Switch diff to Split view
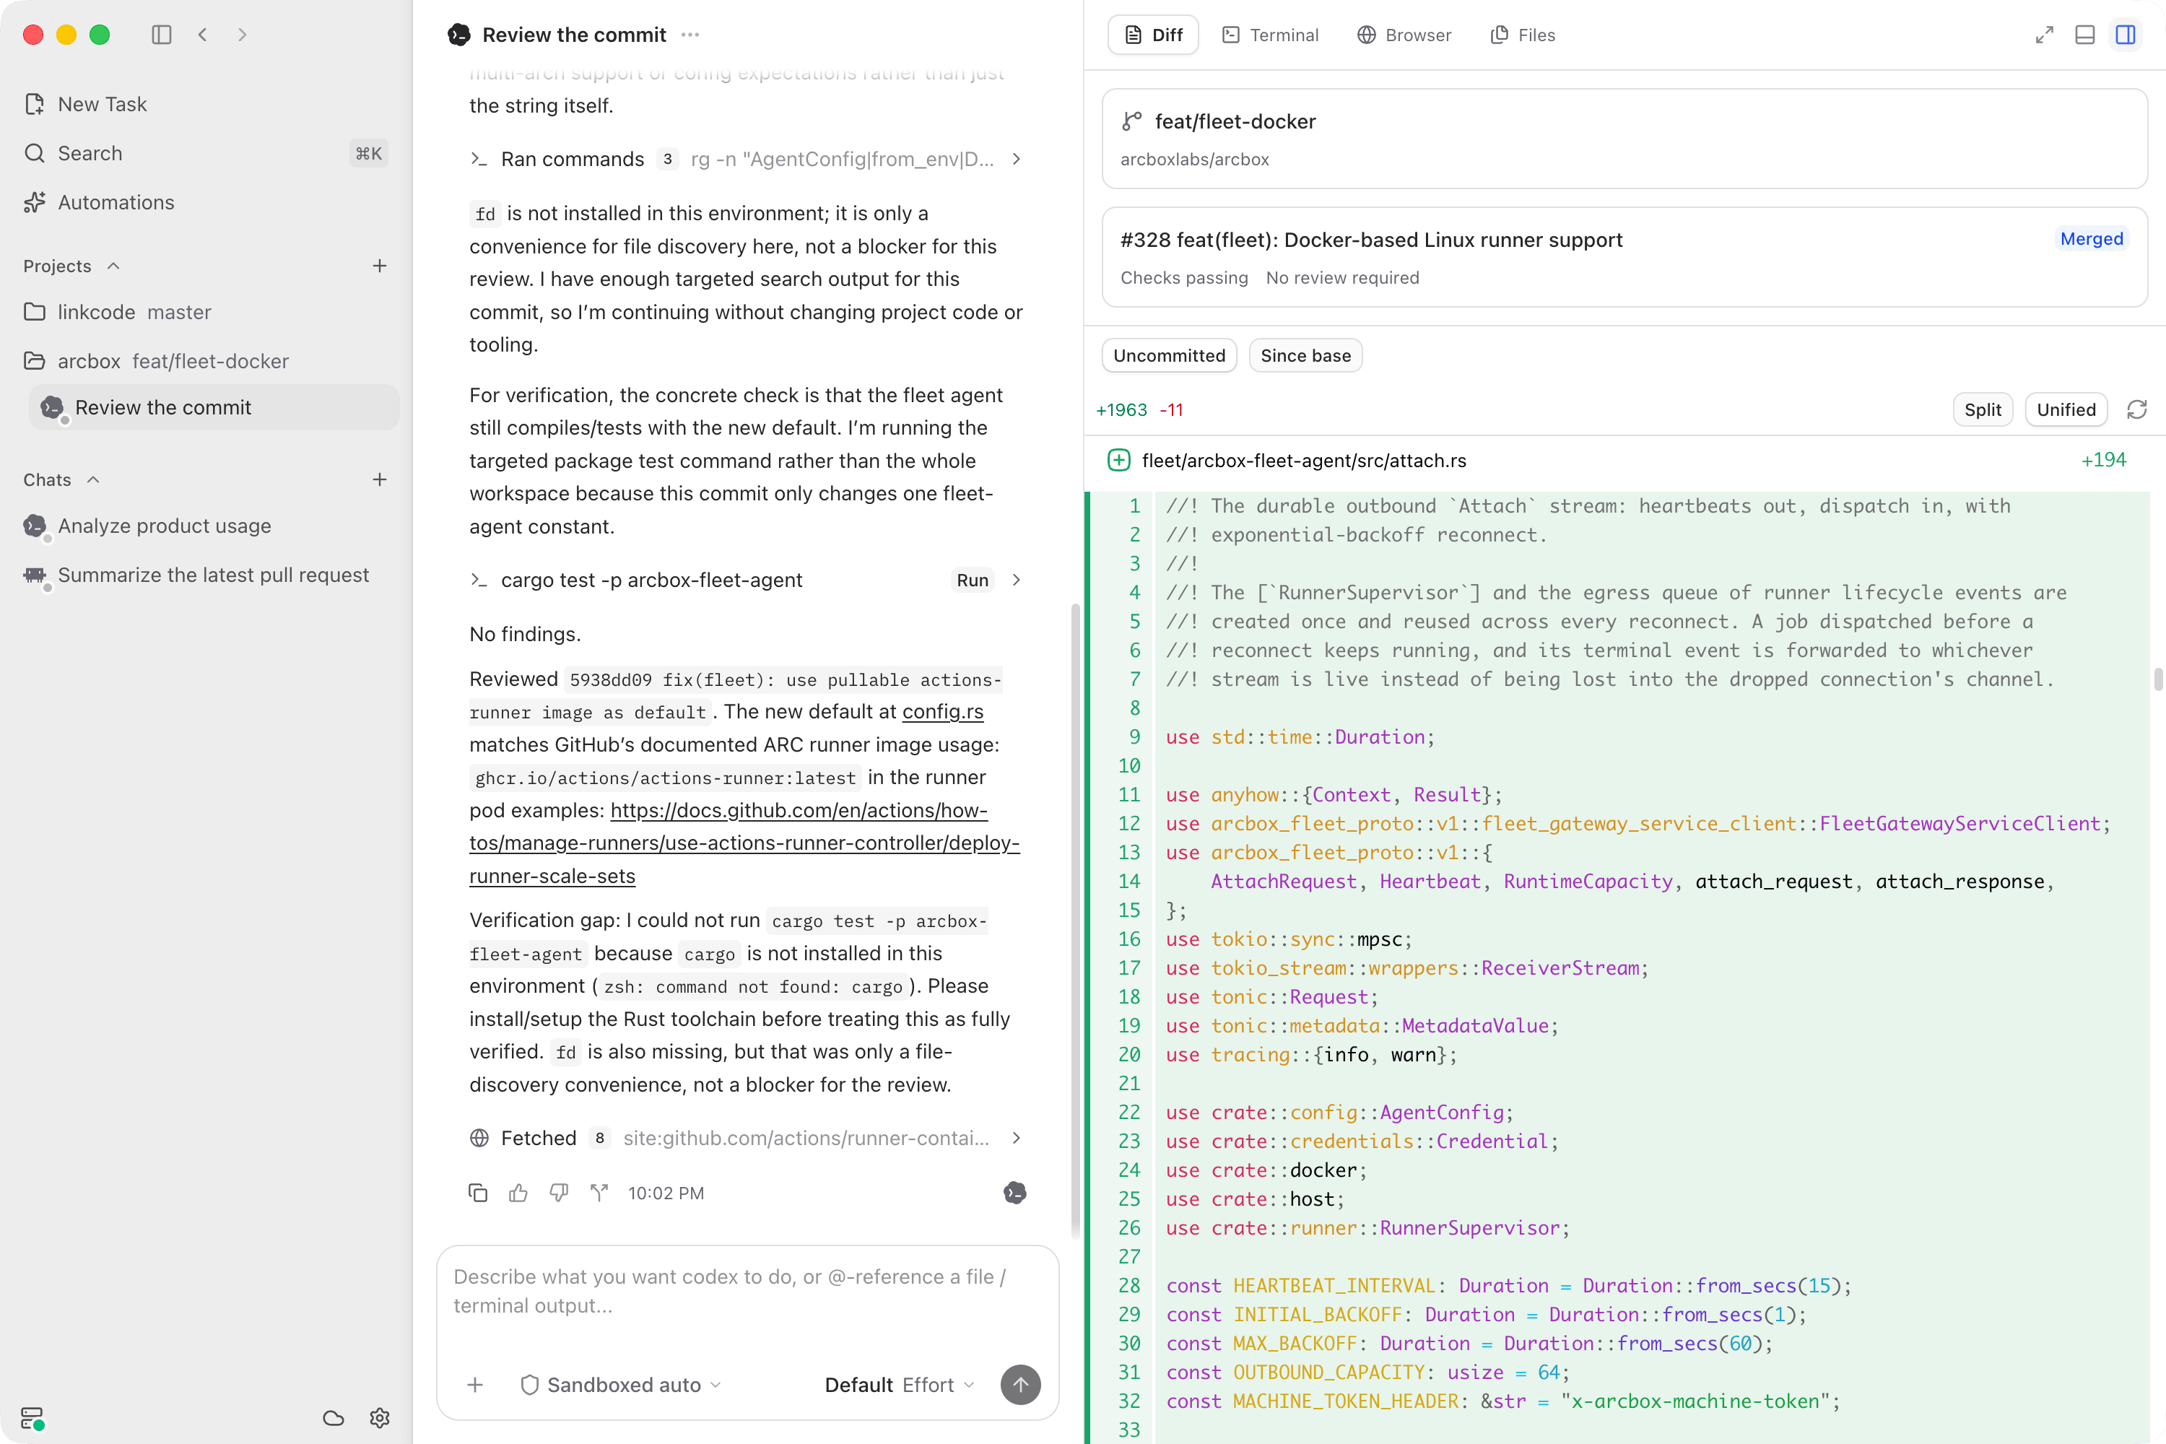Screen dimensions: 2166x1444 [1982, 410]
